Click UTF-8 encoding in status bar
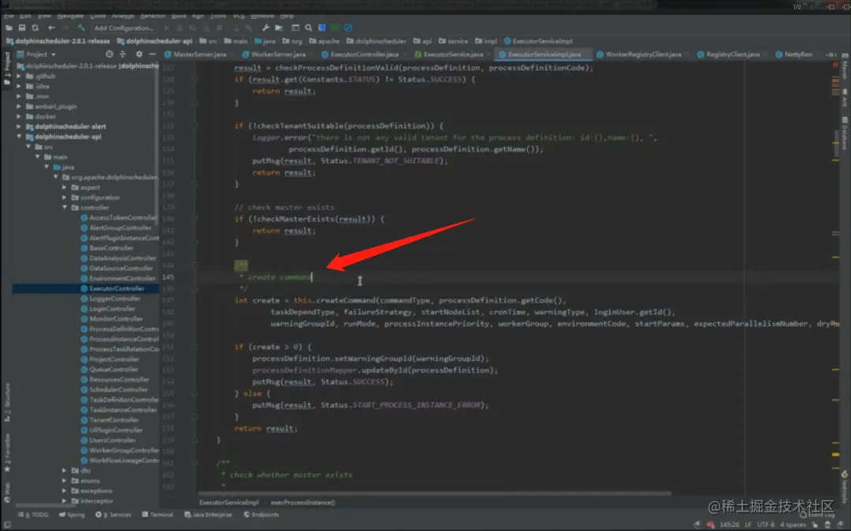The height and width of the screenshot is (531, 851). [x=766, y=525]
